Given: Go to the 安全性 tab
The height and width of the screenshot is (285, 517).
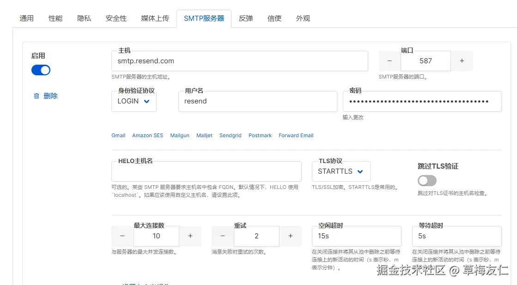Looking at the screenshot, I should point(116,18).
